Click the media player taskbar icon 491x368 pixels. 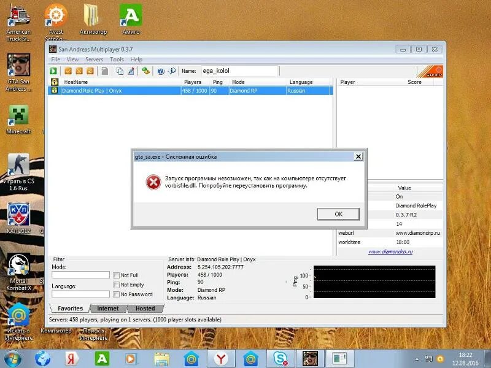(131, 359)
